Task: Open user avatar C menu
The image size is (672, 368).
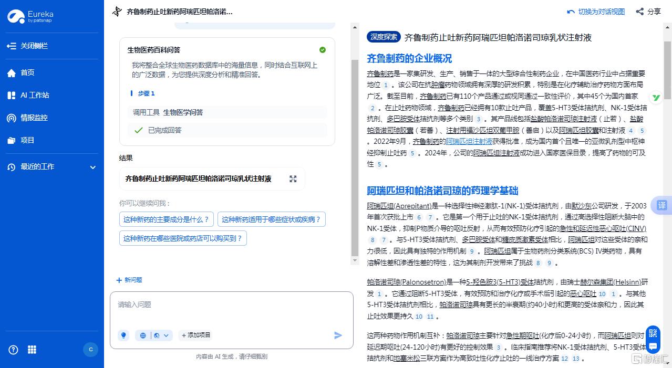Action: click(x=91, y=350)
